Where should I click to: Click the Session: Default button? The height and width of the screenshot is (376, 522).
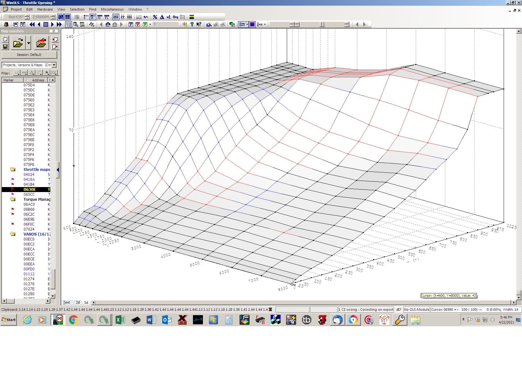click(30, 55)
